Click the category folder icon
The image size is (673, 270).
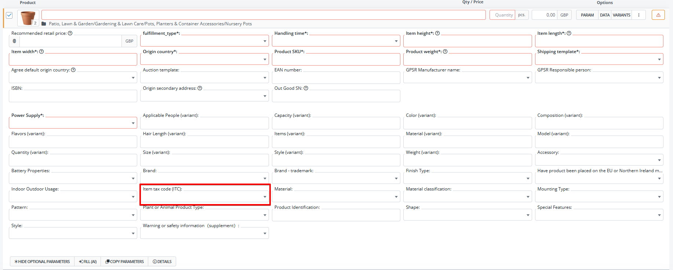point(44,24)
